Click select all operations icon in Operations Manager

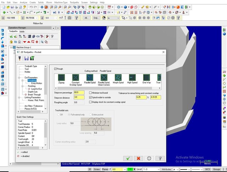pyautogui.click(x=11, y=36)
